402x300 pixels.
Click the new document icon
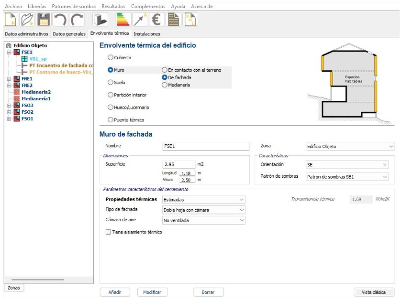[x=11, y=20]
